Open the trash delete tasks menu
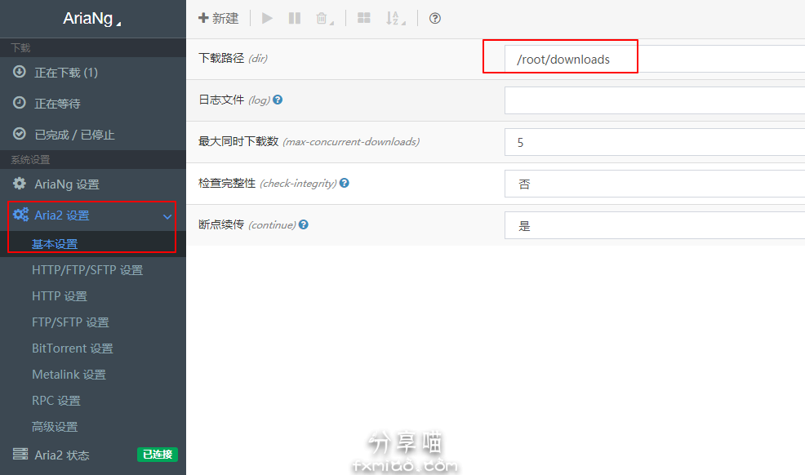 point(324,19)
